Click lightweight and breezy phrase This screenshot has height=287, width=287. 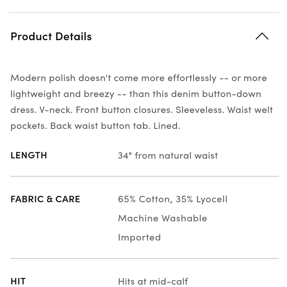(x=62, y=94)
